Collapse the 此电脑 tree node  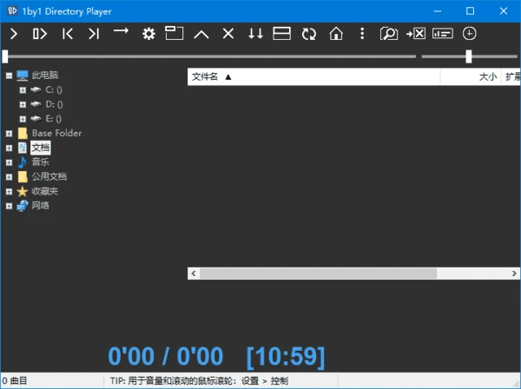pyautogui.click(x=9, y=76)
